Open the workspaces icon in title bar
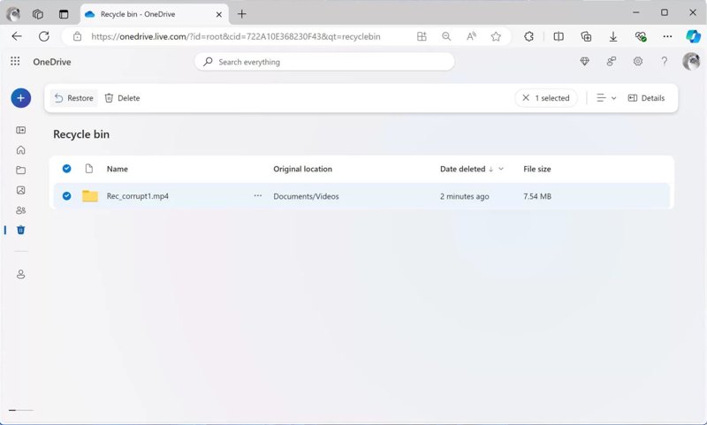Viewport: 707px width, 425px height. (38, 14)
